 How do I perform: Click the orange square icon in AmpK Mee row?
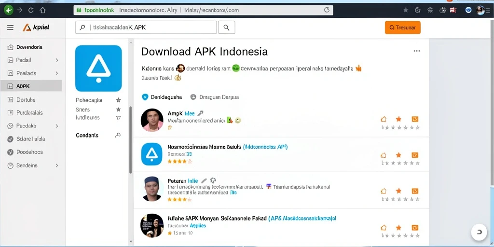click(x=415, y=119)
